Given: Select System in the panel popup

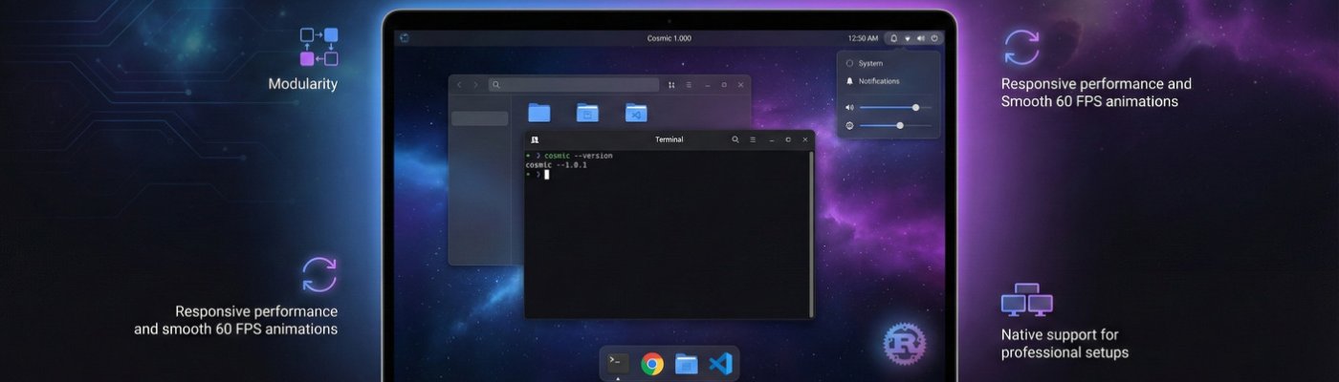Looking at the screenshot, I should click(869, 64).
